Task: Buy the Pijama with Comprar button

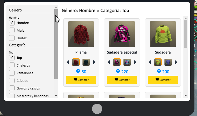Action: point(81,80)
